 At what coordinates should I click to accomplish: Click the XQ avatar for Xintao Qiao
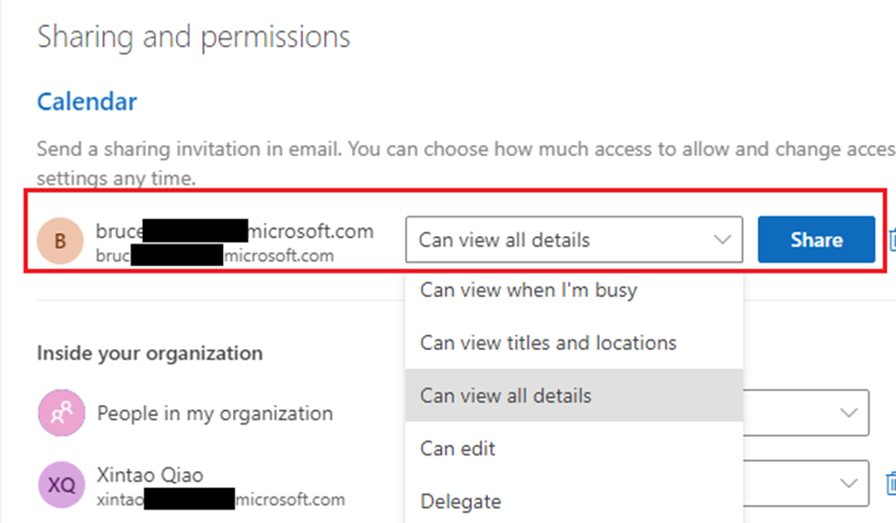[61, 484]
